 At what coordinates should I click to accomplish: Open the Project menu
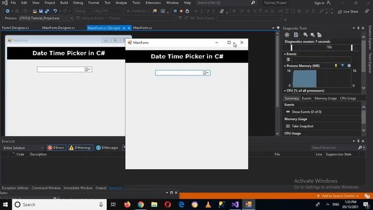pyautogui.click(x=50, y=3)
